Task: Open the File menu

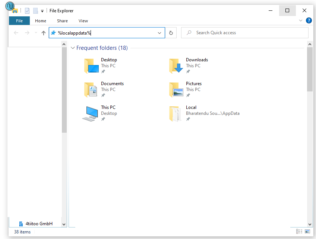Action: 19,21
